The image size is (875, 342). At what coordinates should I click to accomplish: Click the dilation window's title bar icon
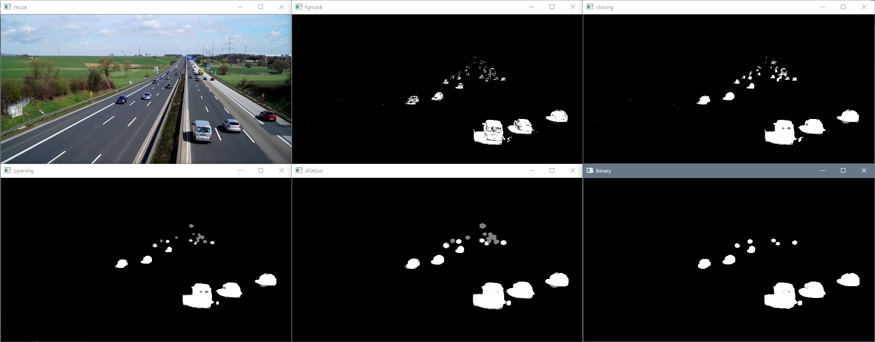[x=298, y=170]
